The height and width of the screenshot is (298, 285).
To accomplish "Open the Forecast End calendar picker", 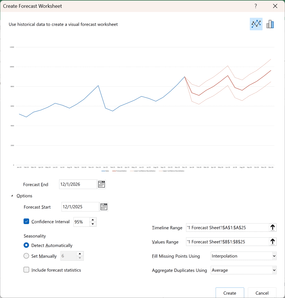I will tap(101, 184).
